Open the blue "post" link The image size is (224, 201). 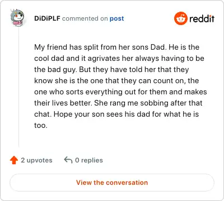[116, 18]
